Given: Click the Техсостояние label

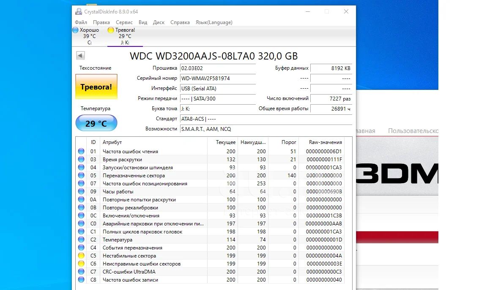Looking at the screenshot, I should [96, 68].
